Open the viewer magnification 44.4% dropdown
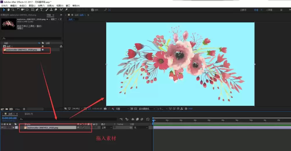This screenshot has height=151, width=291. click(x=77, y=109)
